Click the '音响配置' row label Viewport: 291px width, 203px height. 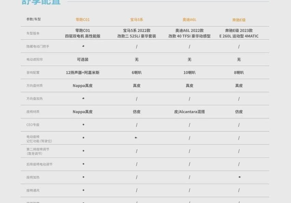[x=33, y=72]
